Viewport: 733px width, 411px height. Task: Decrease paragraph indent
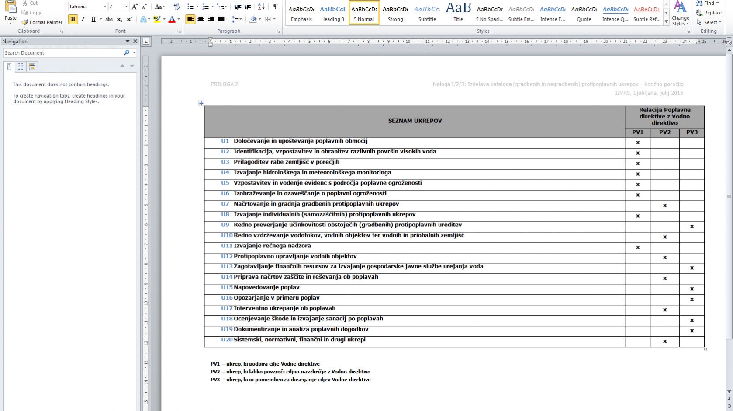tap(238, 7)
